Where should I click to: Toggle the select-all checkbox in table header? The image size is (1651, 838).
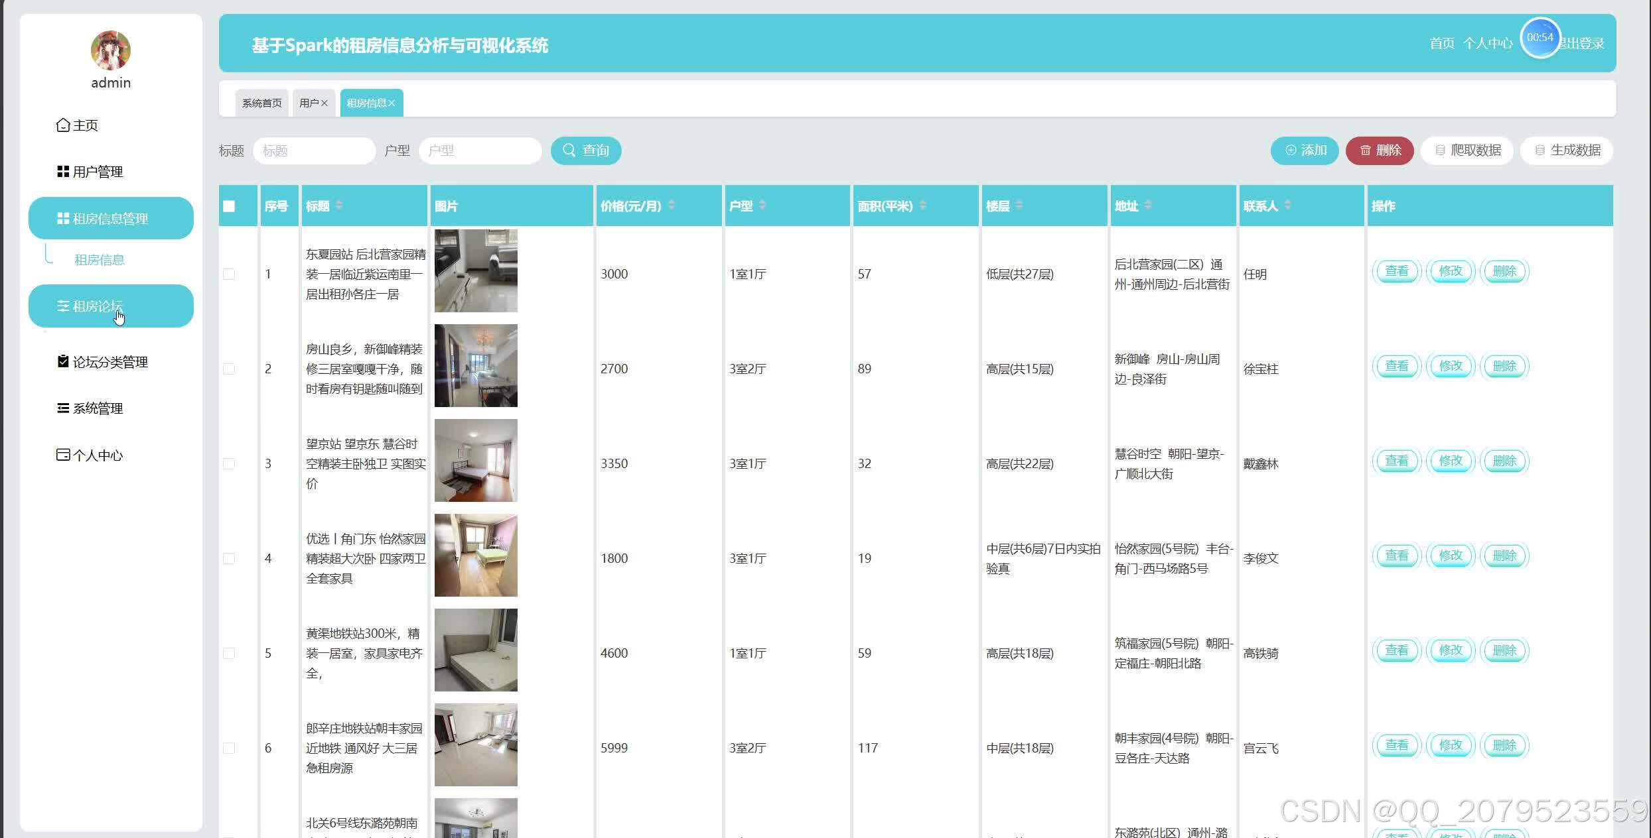[229, 206]
